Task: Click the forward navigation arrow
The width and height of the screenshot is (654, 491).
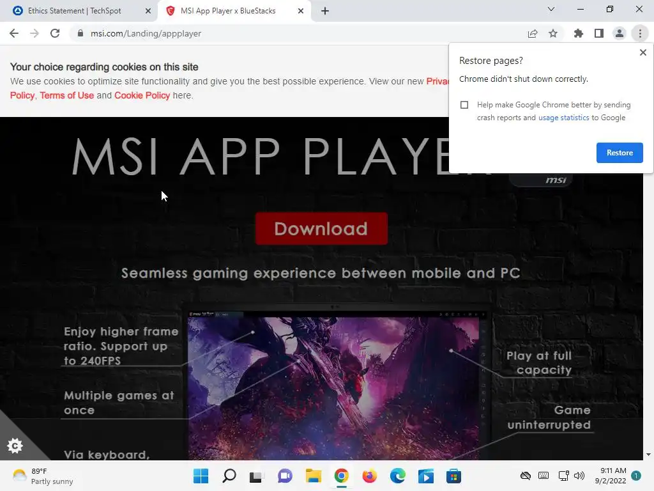Action: coord(34,33)
